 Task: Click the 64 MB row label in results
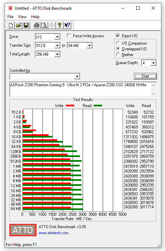(x=16, y=209)
